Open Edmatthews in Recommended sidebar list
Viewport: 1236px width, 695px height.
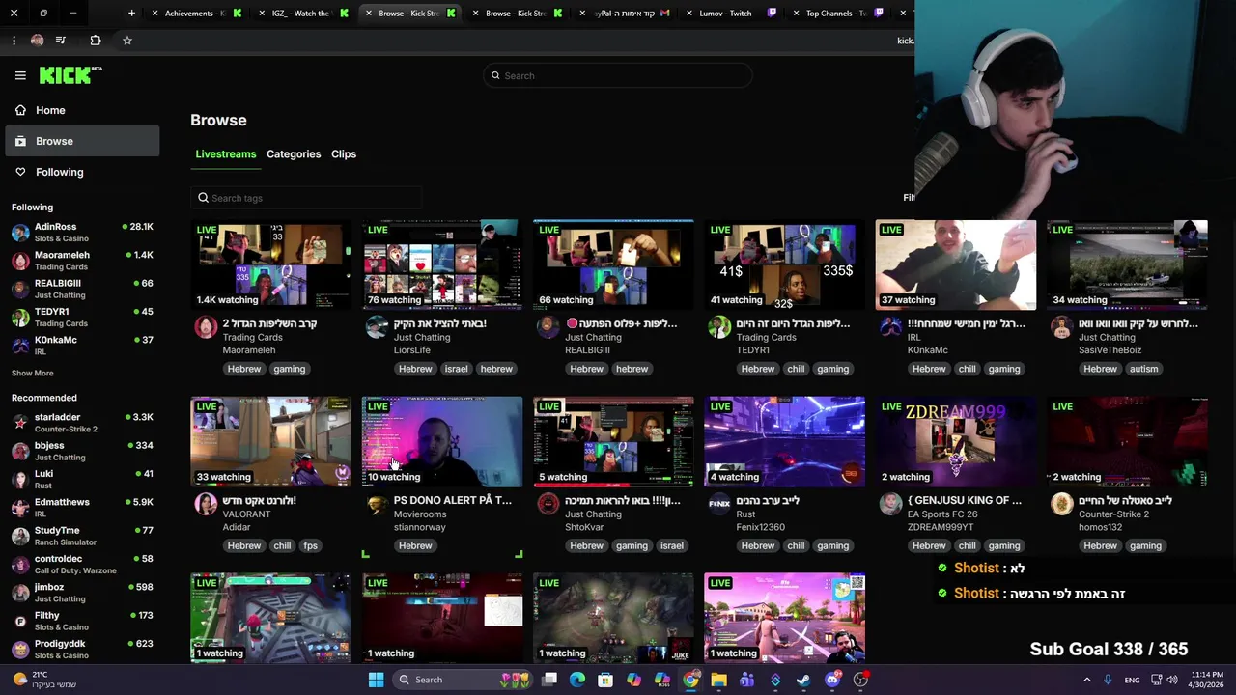click(x=82, y=508)
